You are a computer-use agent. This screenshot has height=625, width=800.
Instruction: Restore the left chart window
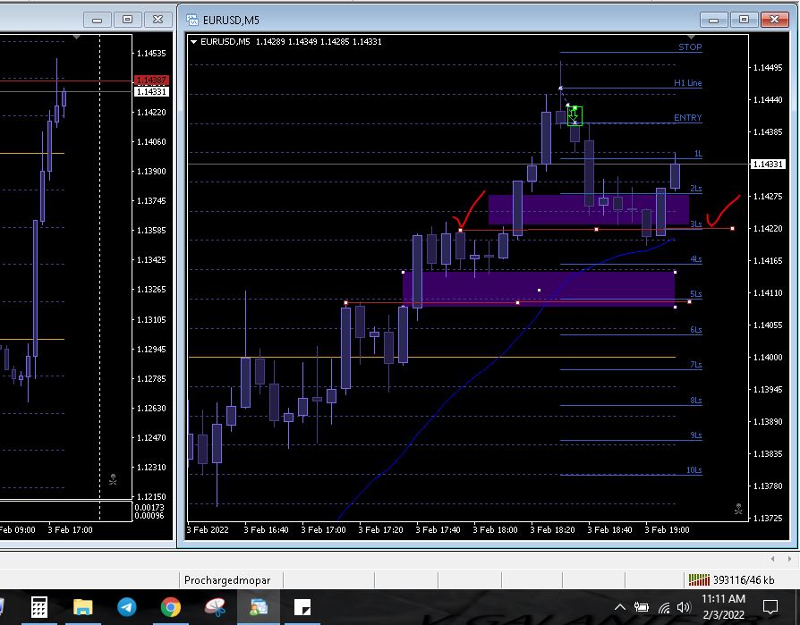coord(128,20)
